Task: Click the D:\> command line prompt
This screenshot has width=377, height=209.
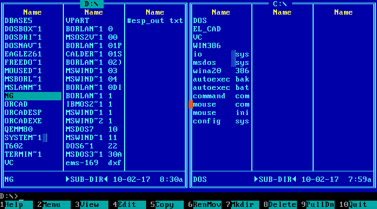Action: [9, 196]
